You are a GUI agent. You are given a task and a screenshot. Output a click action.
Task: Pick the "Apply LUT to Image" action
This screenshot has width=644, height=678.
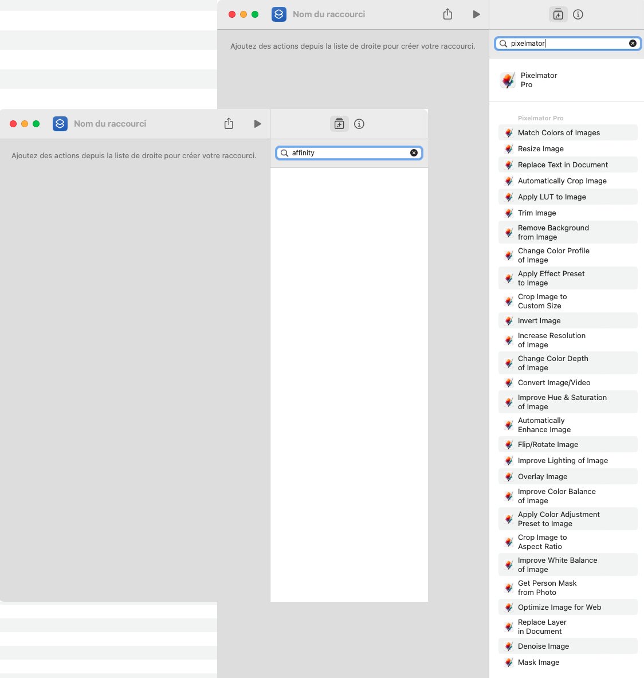568,197
